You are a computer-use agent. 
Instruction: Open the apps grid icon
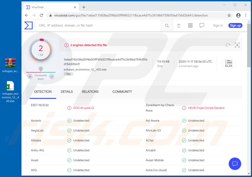coord(190,25)
